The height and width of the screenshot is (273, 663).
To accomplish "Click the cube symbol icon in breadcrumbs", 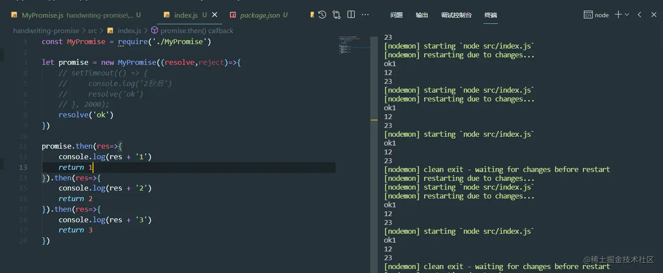I will coord(155,30).
